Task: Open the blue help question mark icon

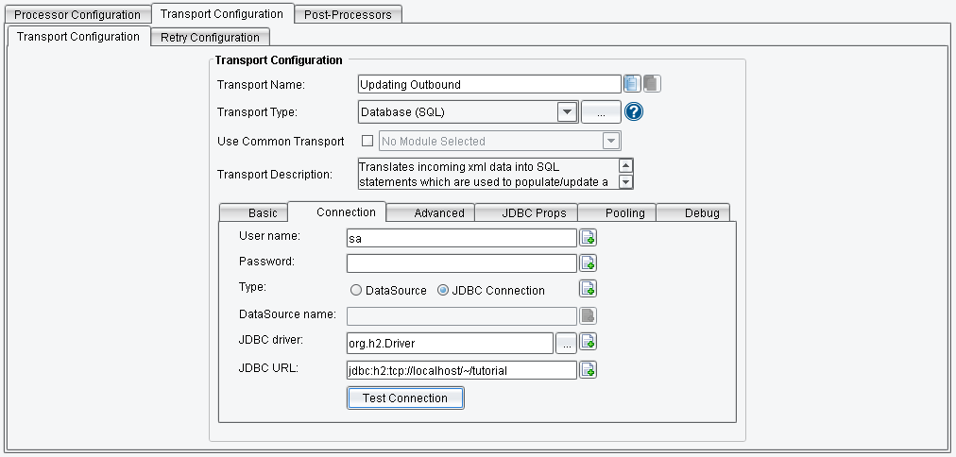Action: coord(634,112)
